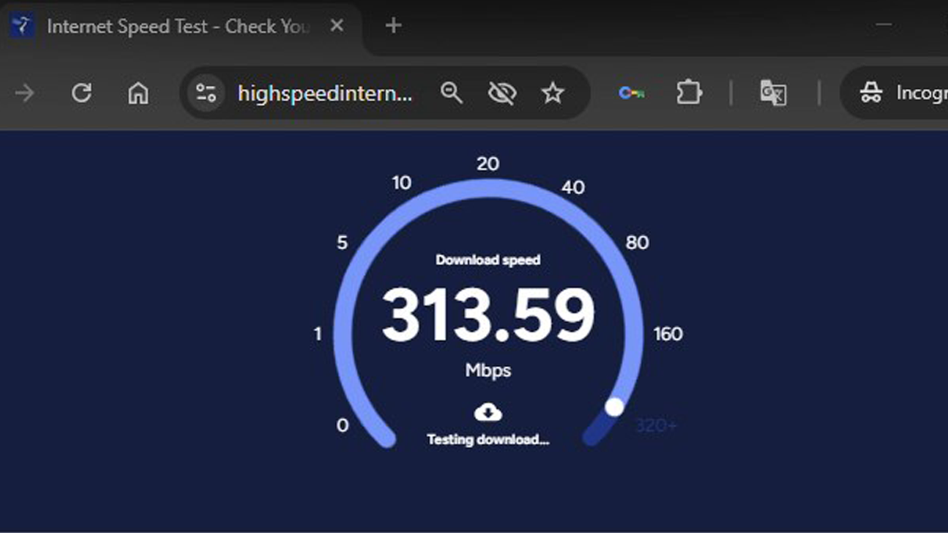Reload the speed test page
Screen dimensions: 948x533
point(81,93)
